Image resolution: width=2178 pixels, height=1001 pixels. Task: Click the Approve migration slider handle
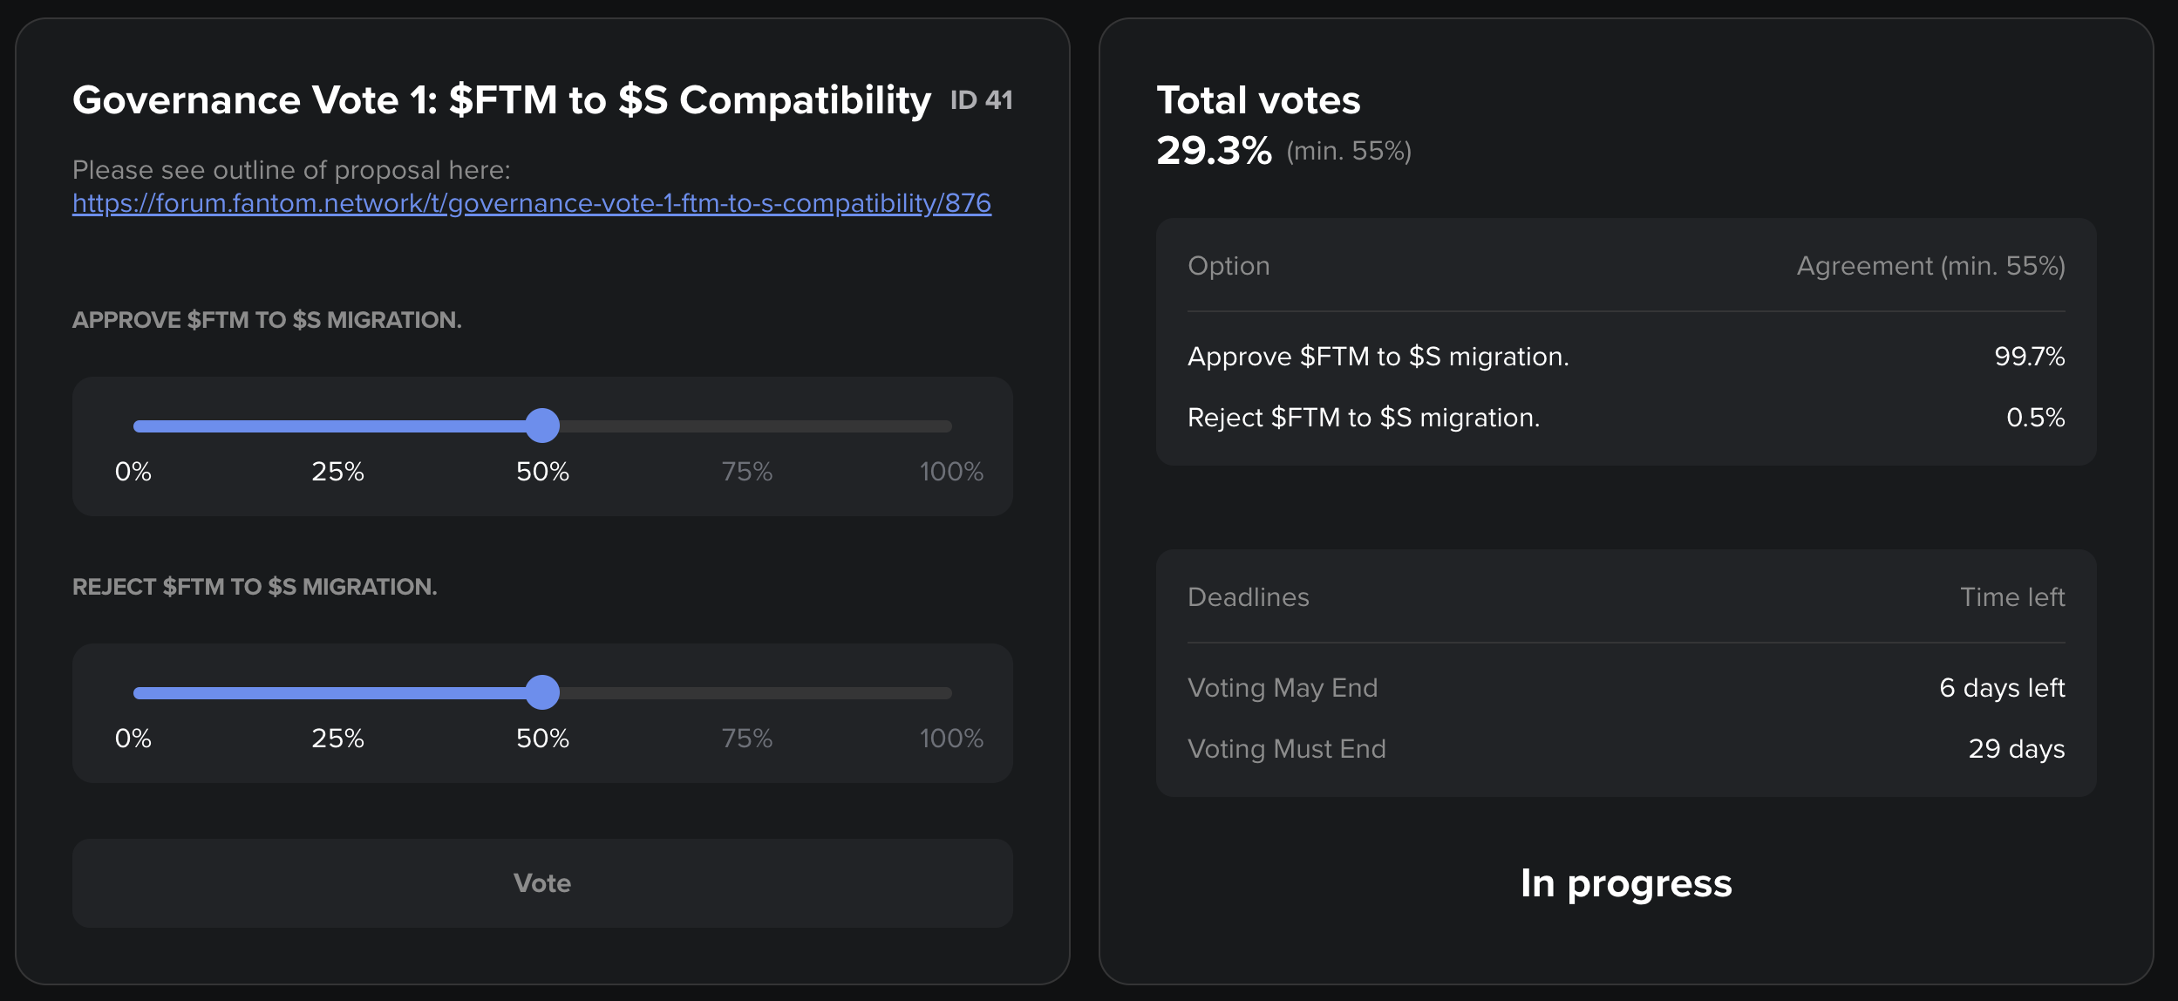542,426
